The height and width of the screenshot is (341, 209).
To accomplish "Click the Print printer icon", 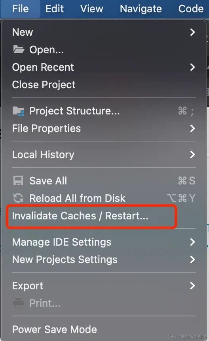I will [x=18, y=303].
